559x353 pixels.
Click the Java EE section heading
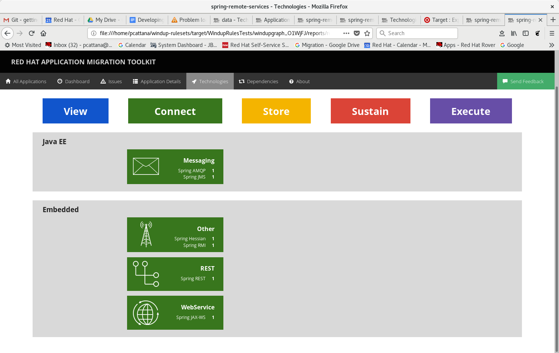pyautogui.click(x=54, y=142)
